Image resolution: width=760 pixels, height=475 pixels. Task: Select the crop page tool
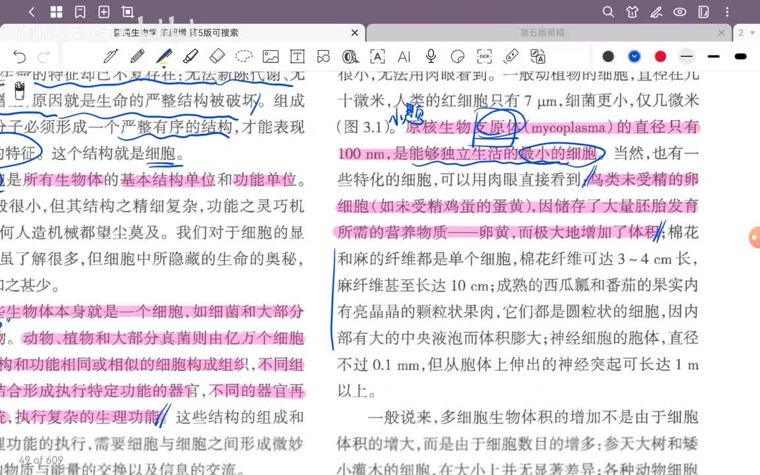[127, 12]
